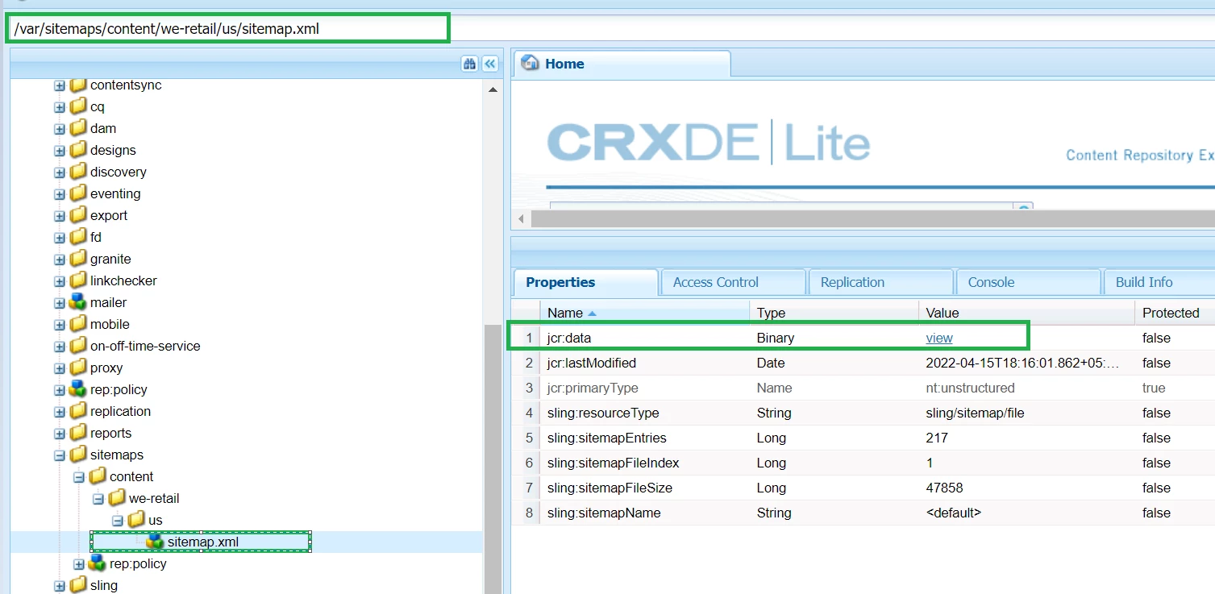
Task: Expand the discovery node
Action: click(x=60, y=172)
